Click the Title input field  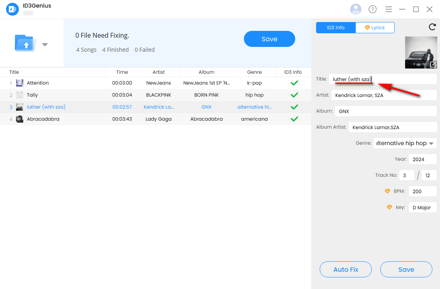383,79
